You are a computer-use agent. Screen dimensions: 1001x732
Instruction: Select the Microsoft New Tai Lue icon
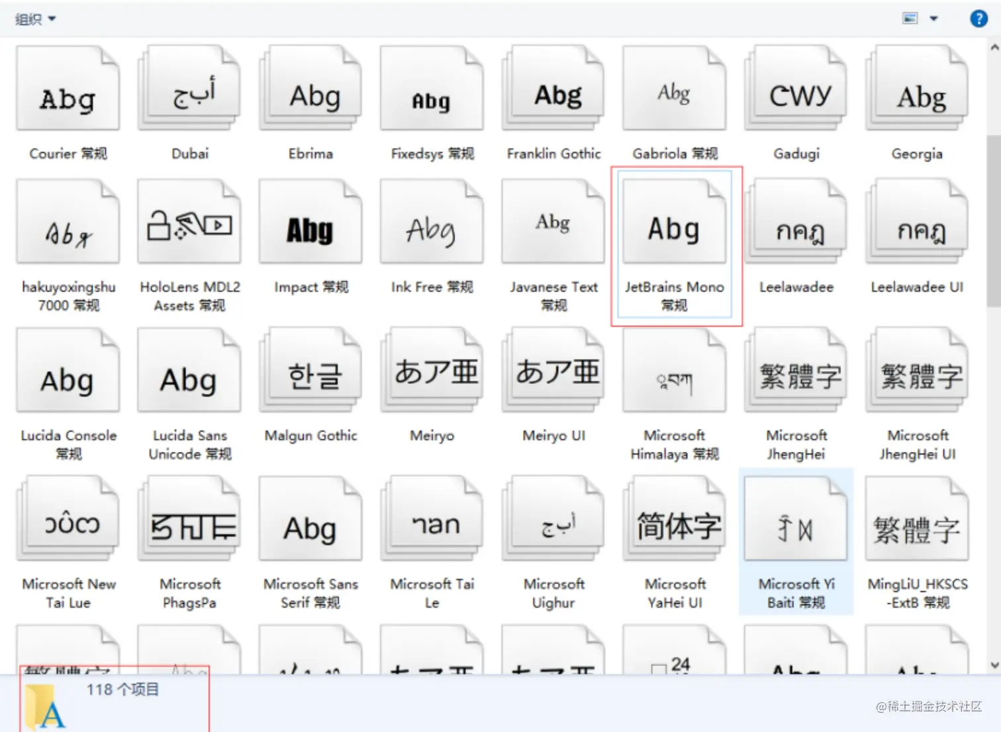[68, 519]
